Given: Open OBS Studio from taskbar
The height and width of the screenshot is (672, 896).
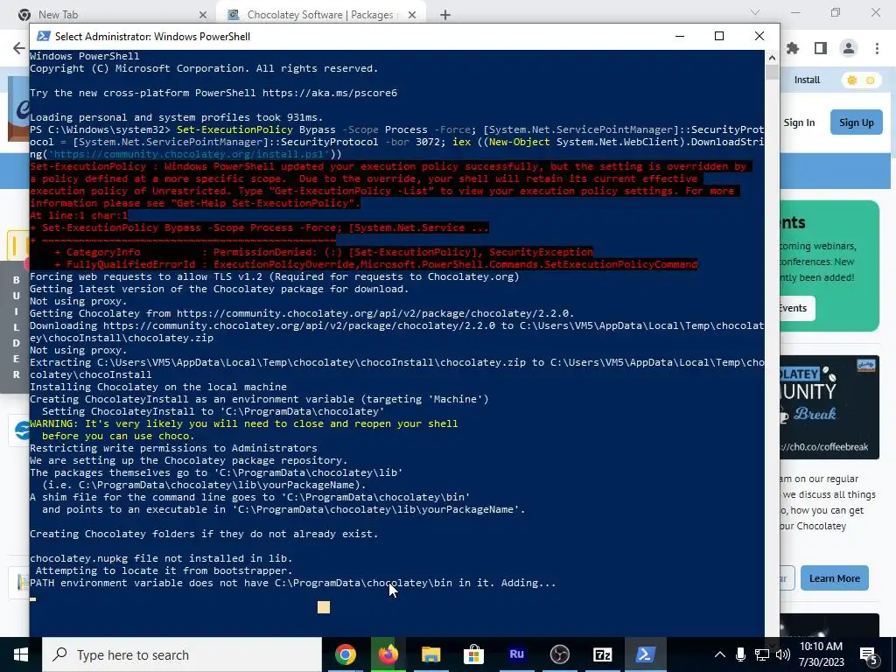Looking at the screenshot, I should point(559,654).
